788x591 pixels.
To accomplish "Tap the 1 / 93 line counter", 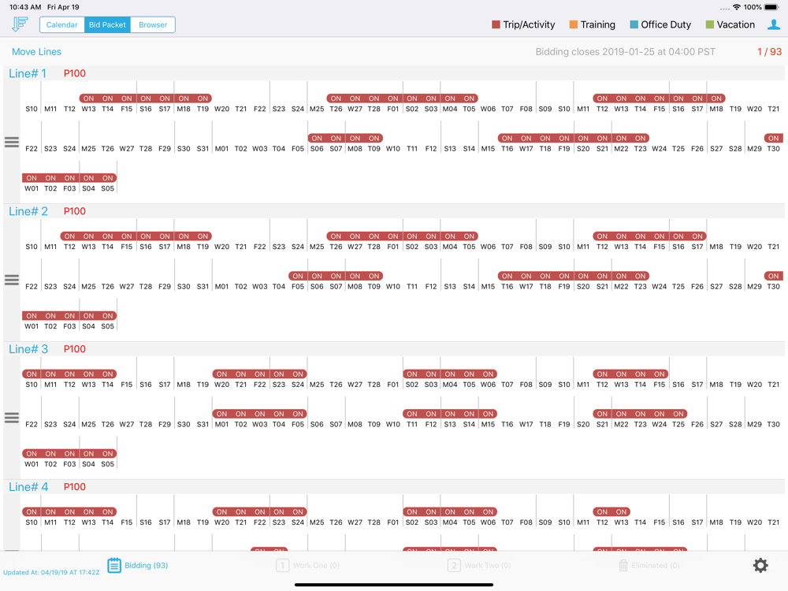I will click(769, 52).
